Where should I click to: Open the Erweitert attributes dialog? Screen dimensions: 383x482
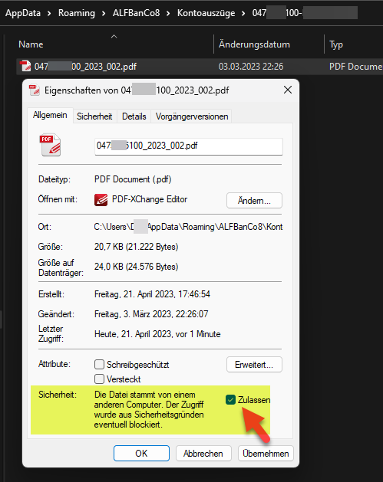click(254, 365)
